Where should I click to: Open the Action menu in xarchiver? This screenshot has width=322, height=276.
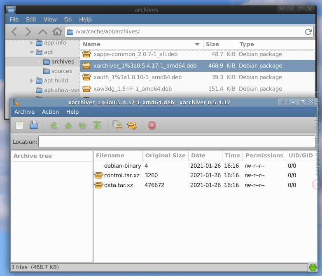(50, 112)
